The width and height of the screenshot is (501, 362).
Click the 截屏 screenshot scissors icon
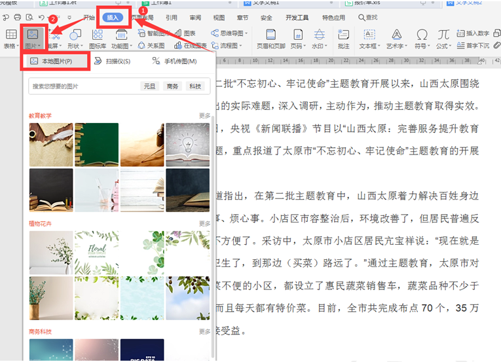point(54,35)
